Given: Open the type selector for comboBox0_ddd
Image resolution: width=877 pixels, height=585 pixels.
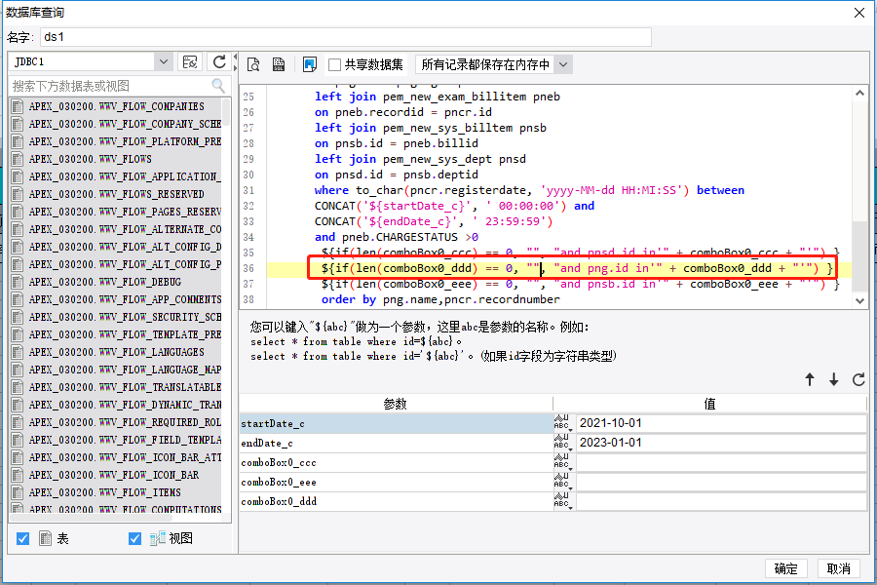Looking at the screenshot, I should 562,501.
